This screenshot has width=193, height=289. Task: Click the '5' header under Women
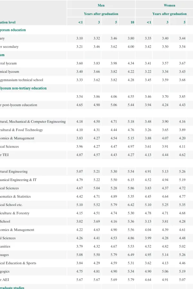(184, 22)
